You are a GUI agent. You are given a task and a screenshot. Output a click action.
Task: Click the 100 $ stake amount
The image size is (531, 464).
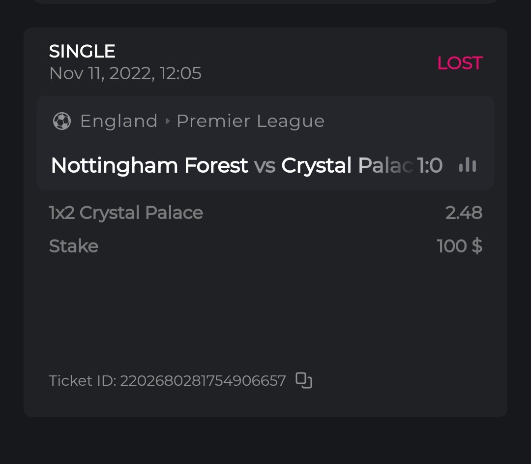pyautogui.click(x=459, y=246)
